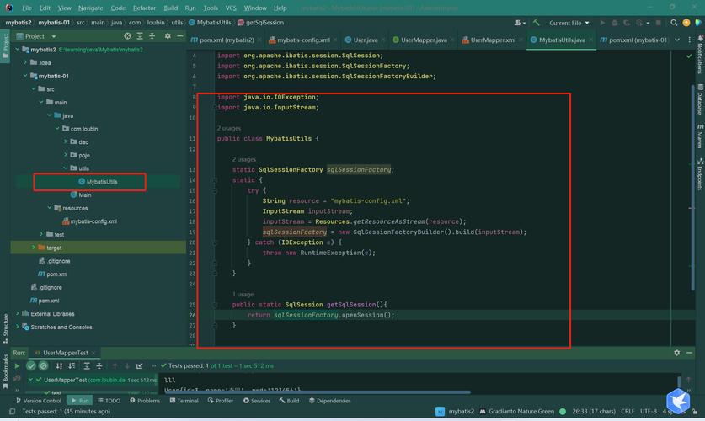Image resolution: width=705 pixels, height=421 pixels.
Task: Open the Current File run configuration dropdown
Action: pyautogui.click(x=569, y=23)
